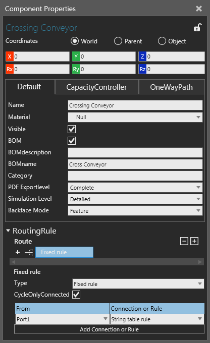This screenshot has height=343, width=210.
Task: Click the blue Rz rotation label icon
Action: pos(142,69)
